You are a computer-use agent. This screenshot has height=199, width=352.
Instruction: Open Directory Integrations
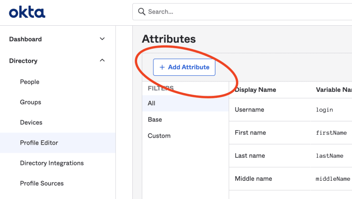point(52,163)
